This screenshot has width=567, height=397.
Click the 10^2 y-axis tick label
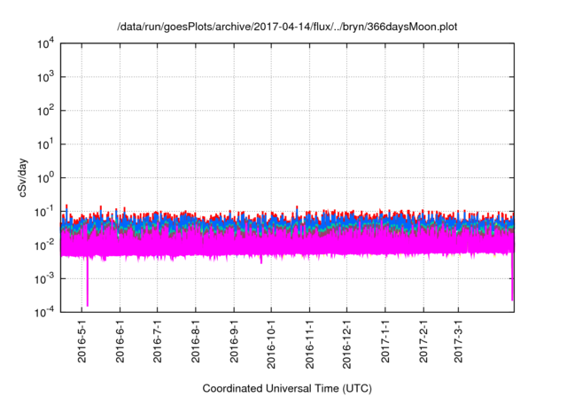point(46,111)
